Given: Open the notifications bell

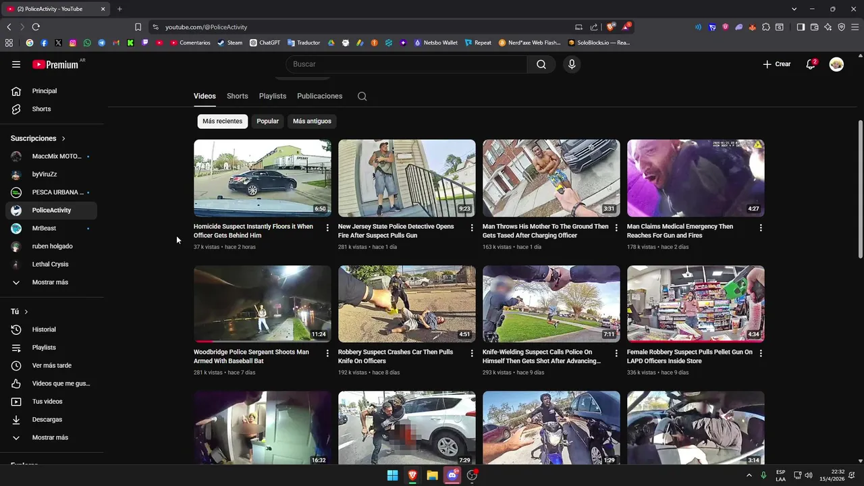Looking at the screenshot, I should pyautogui.click(x=811, y=64).
